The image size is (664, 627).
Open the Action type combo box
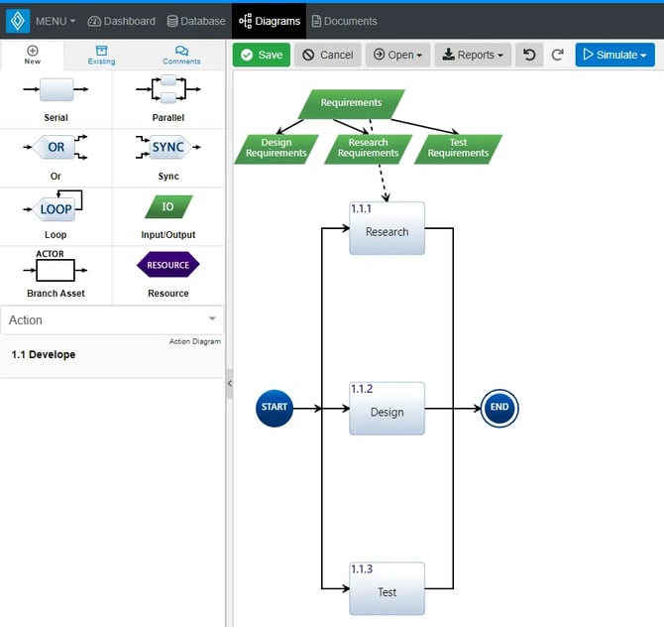112,319
